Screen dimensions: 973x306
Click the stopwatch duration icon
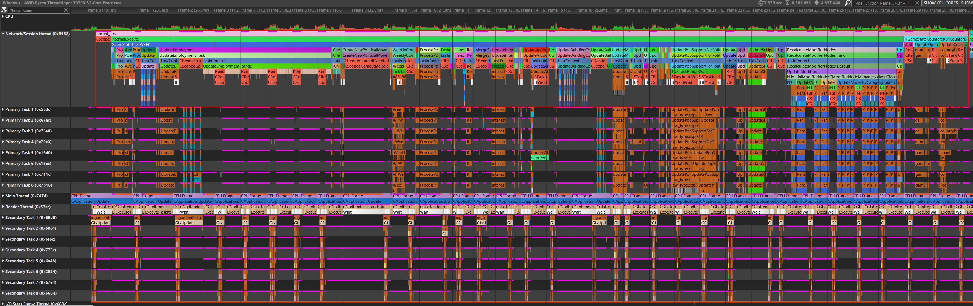pos(760,3)
